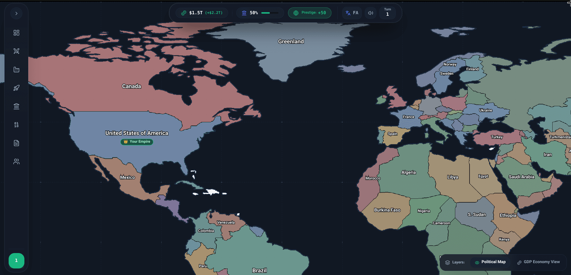This screenshot has height=275, width=571.
Task: Open the factory industry icon in sidebar
Action: click(x=16, y=69)
